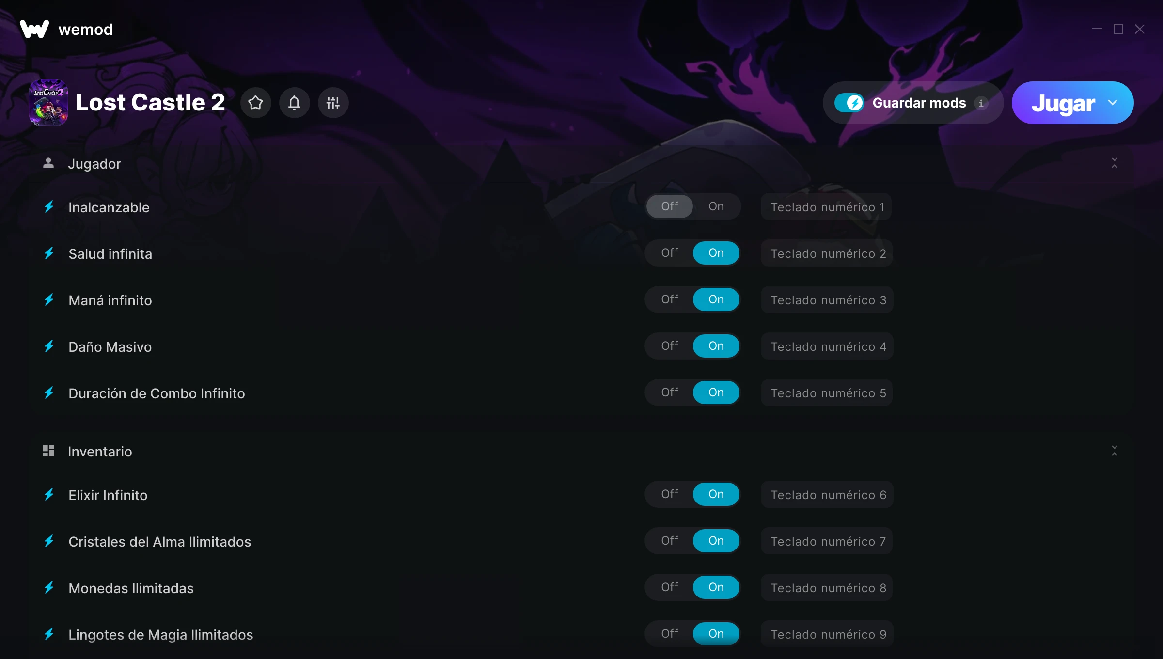
Task: Click the WeMod logo
Action: point(34,29)
